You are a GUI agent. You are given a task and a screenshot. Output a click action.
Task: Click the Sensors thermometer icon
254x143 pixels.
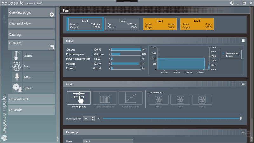(x=16, y=56)
